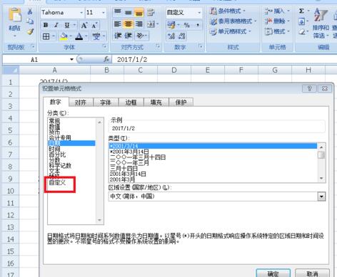Click the Copy icon in clipboard group
The height and width of the screenshot is (277, 337).
point(30,21)
